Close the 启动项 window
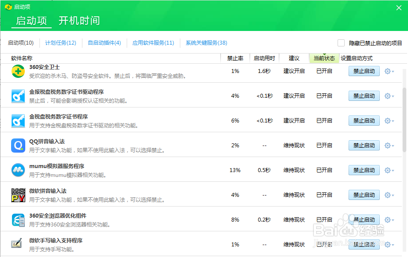 tap(399, 8)
